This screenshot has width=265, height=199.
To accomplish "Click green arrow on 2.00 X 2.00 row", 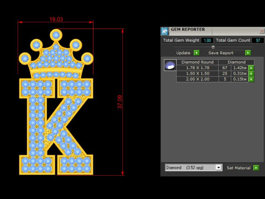I will pyautogui.click(x=251, y=79).
